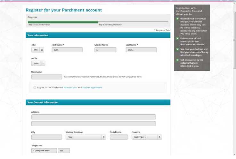Expand the Country dropdown showing United States
This screenshot has height=159, width=236.
147,137
